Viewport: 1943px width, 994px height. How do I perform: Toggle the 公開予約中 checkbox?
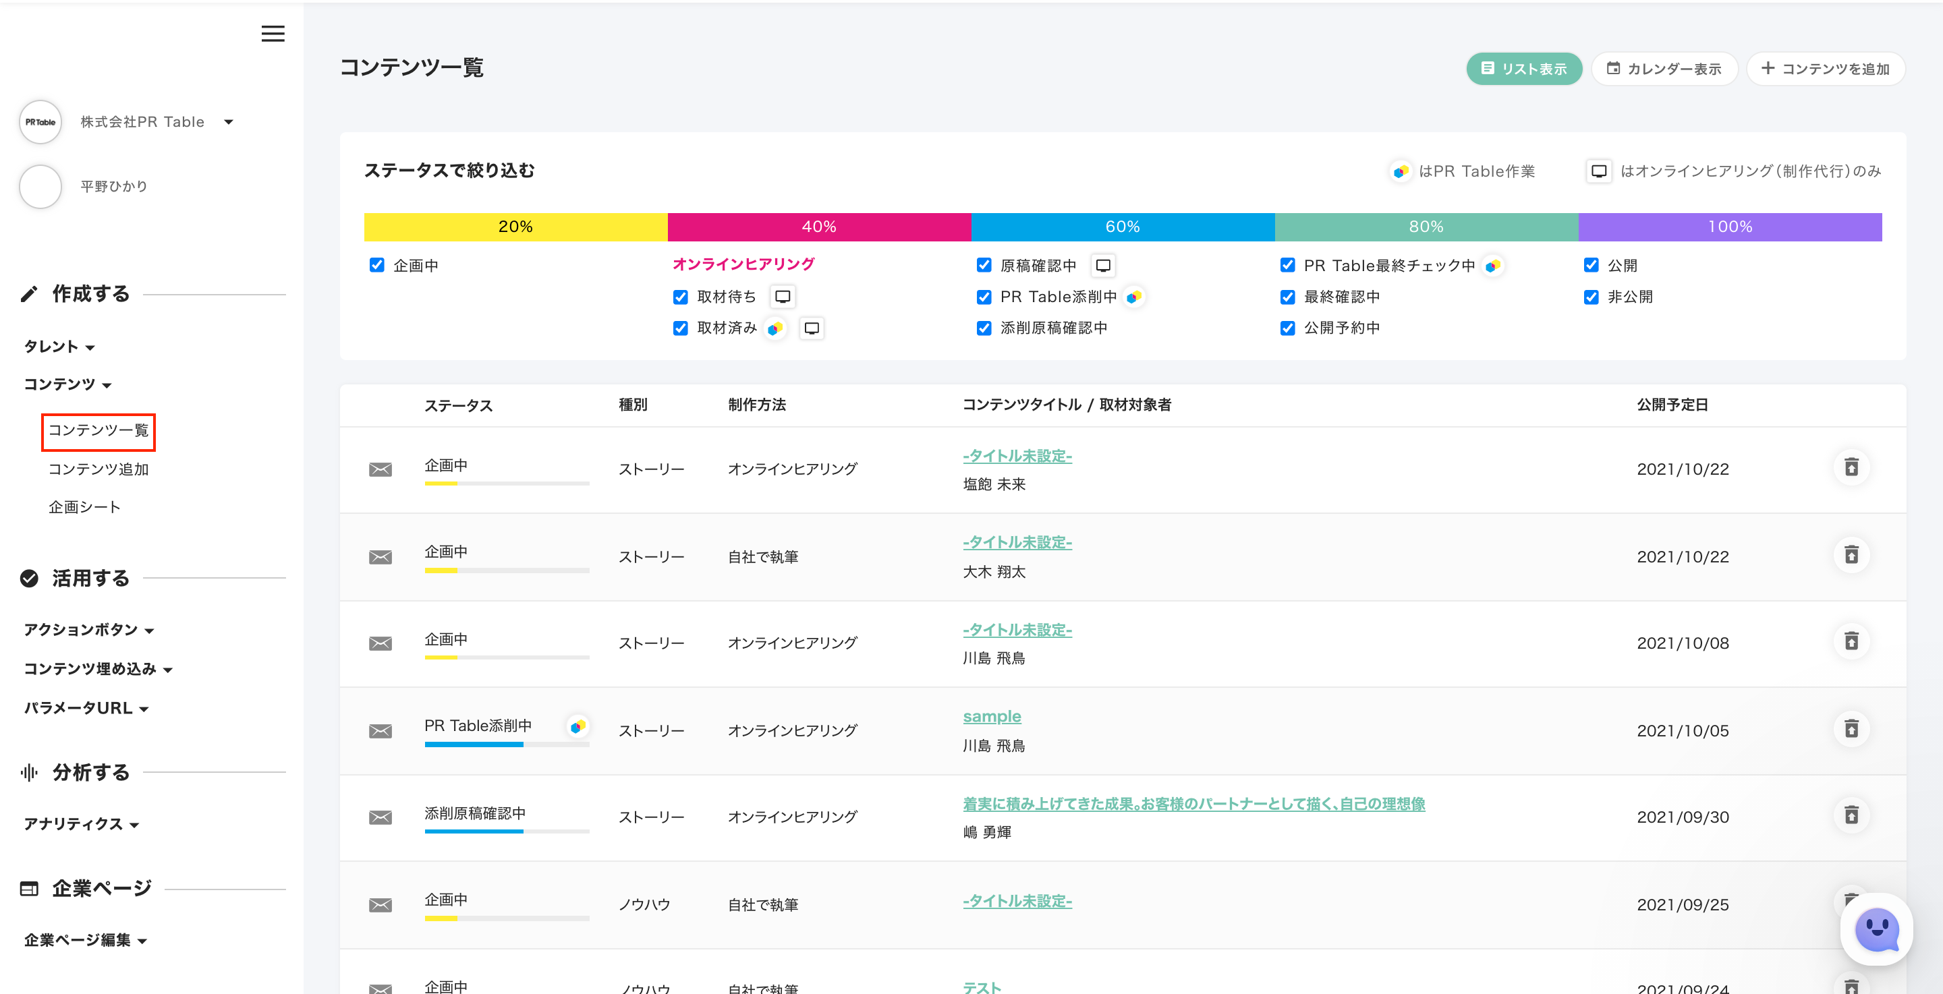tap(1287, 328)
